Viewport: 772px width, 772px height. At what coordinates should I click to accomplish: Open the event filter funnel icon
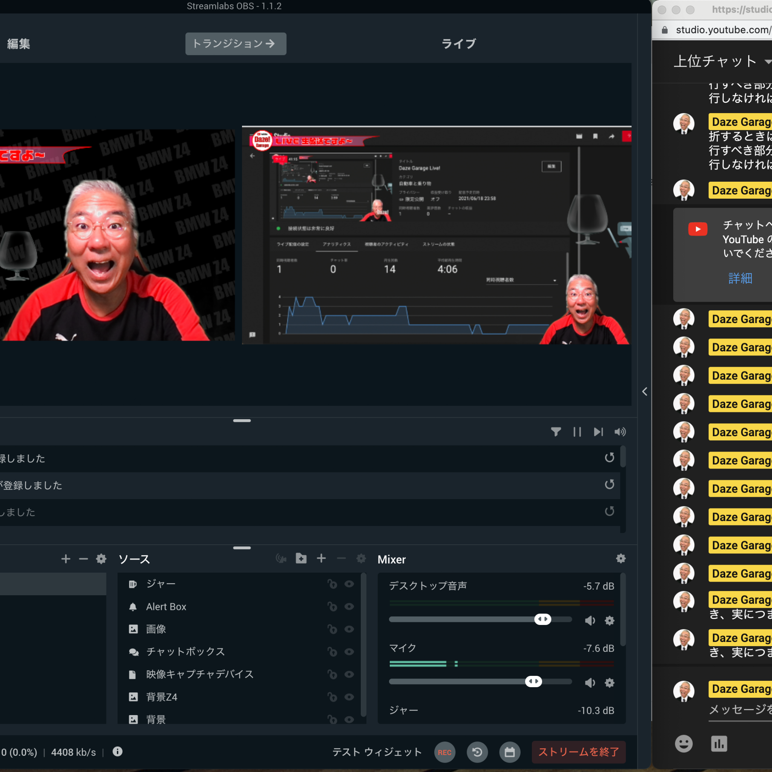tap(555, 432)
